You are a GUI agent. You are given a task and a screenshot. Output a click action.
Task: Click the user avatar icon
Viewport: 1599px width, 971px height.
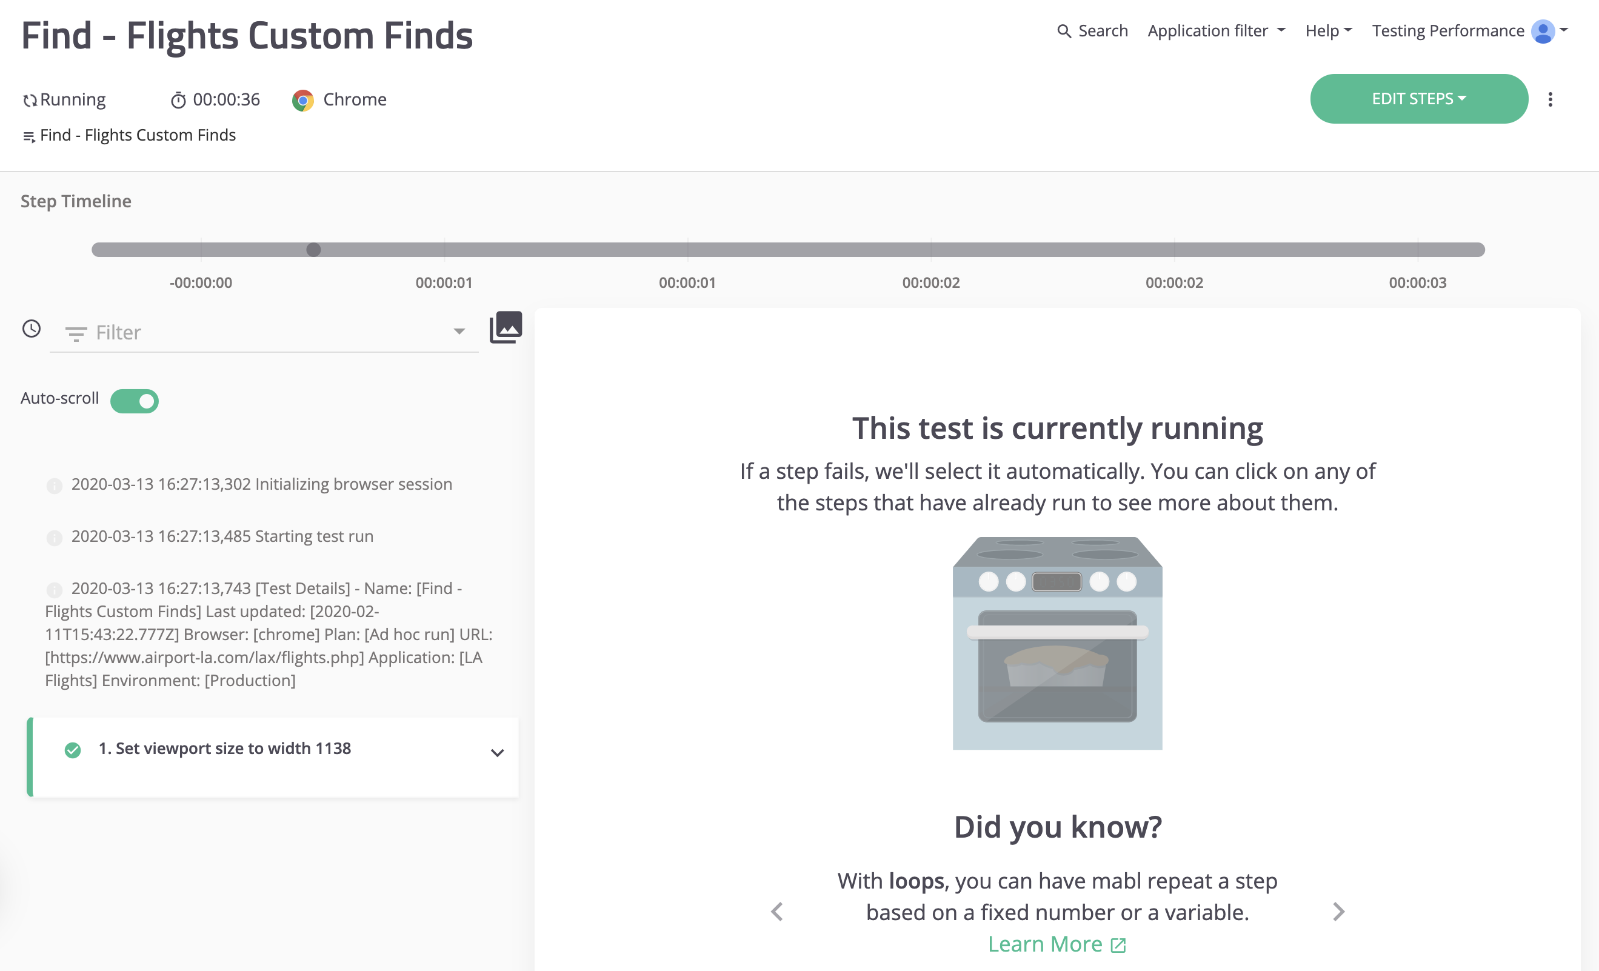[x=1543, y=31]
